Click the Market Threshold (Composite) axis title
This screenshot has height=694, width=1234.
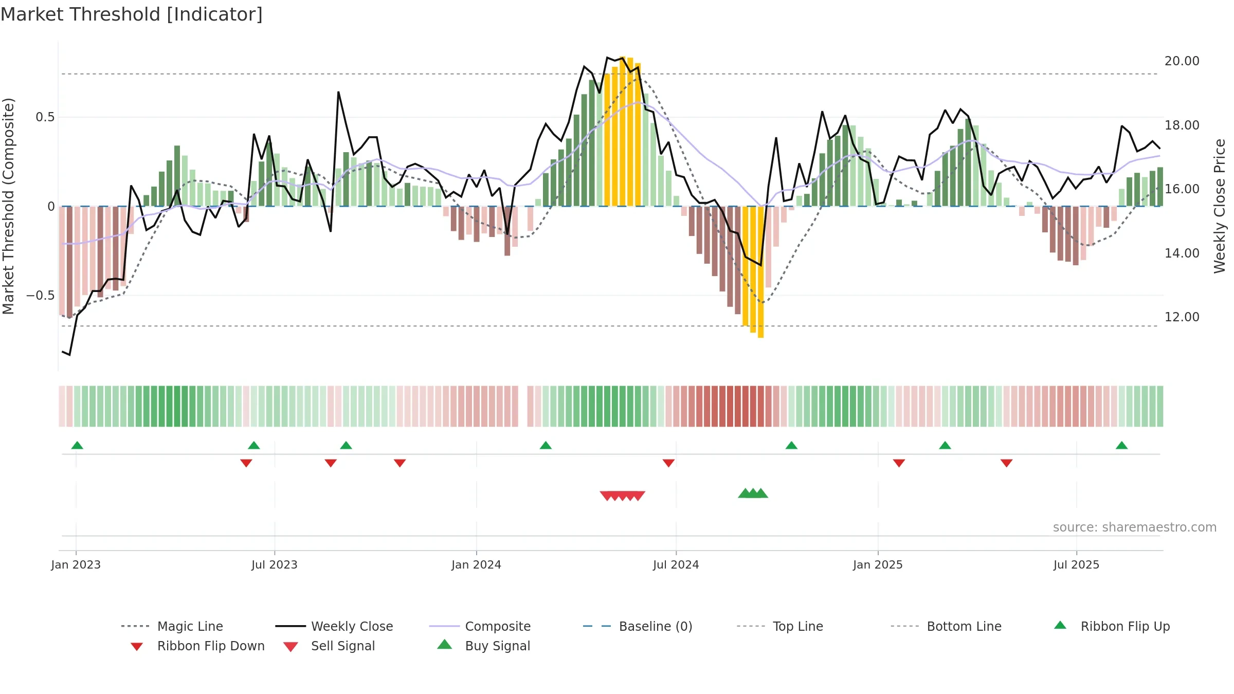(x=8, y=206)
